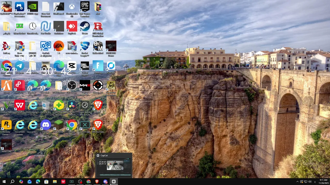
Task: Open the clock and date flyout
Action: (323, 182)
